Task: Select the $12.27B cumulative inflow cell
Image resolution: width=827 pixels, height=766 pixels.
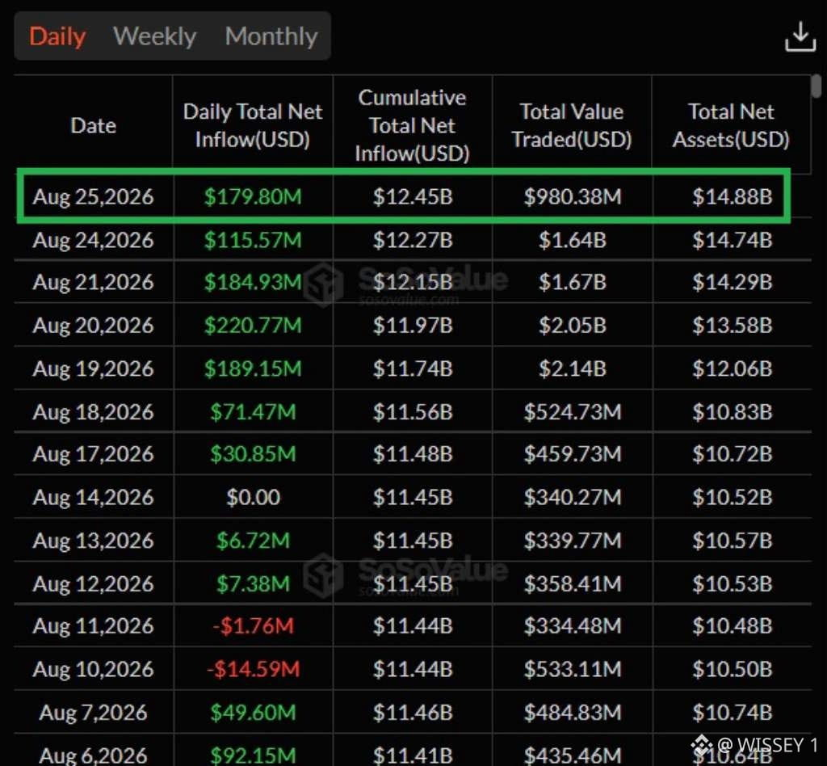Action: [413, 241]
